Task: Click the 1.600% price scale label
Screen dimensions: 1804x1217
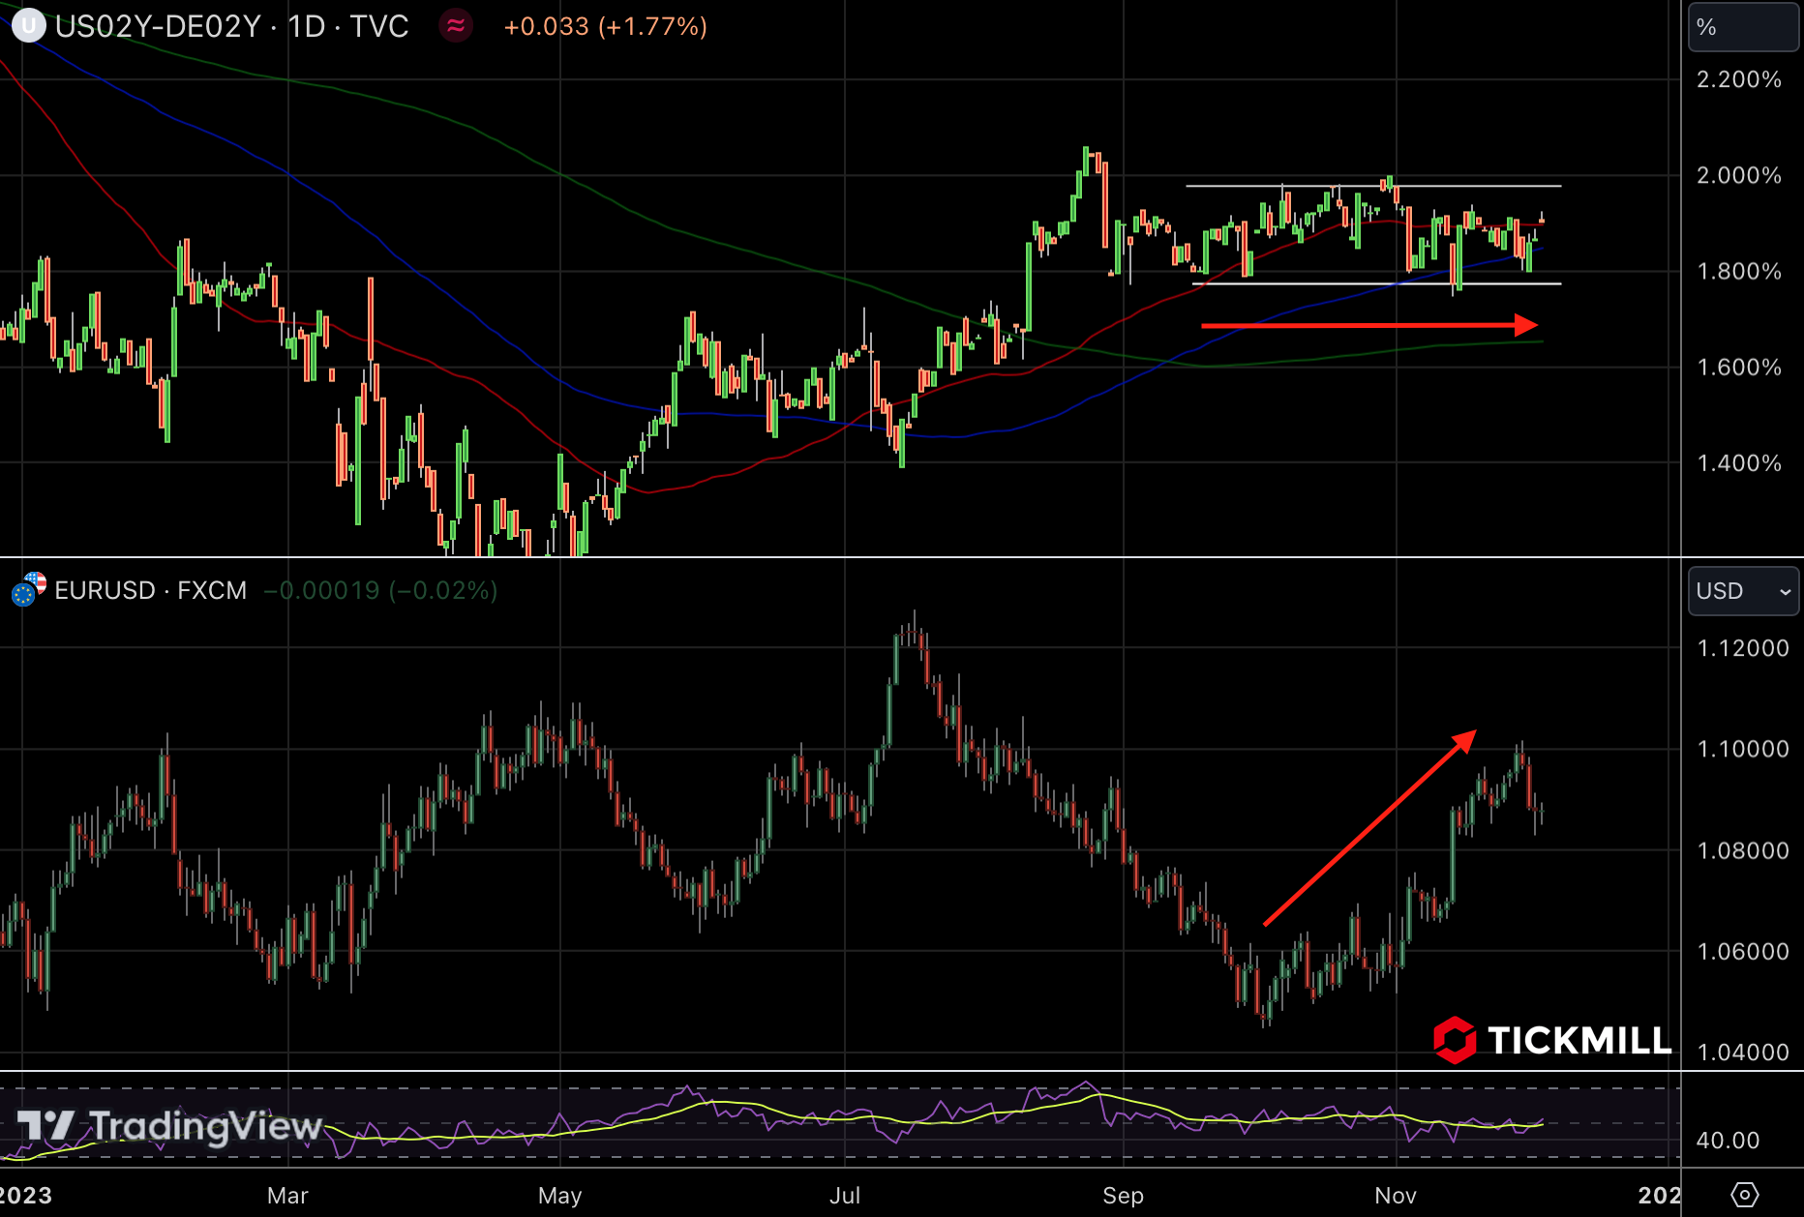Action: click(1739, 367)
